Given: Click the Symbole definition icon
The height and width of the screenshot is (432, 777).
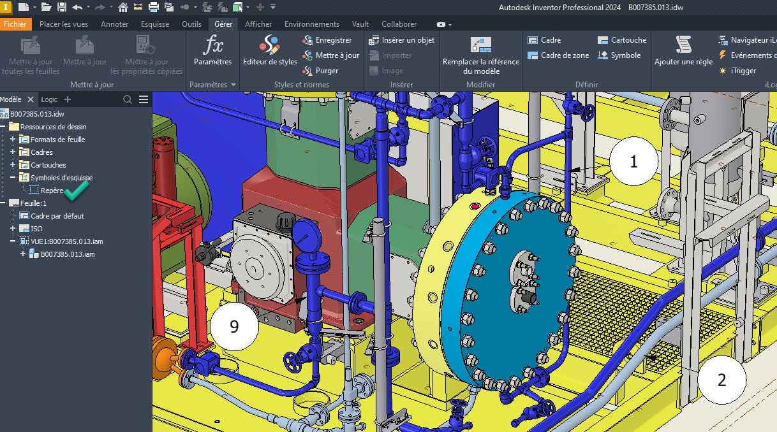Looking at the screenshot, I should [603, 55].
